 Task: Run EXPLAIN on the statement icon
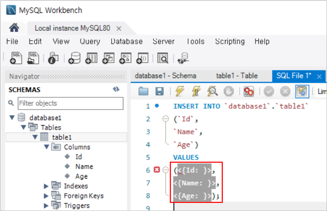(213, 91)
